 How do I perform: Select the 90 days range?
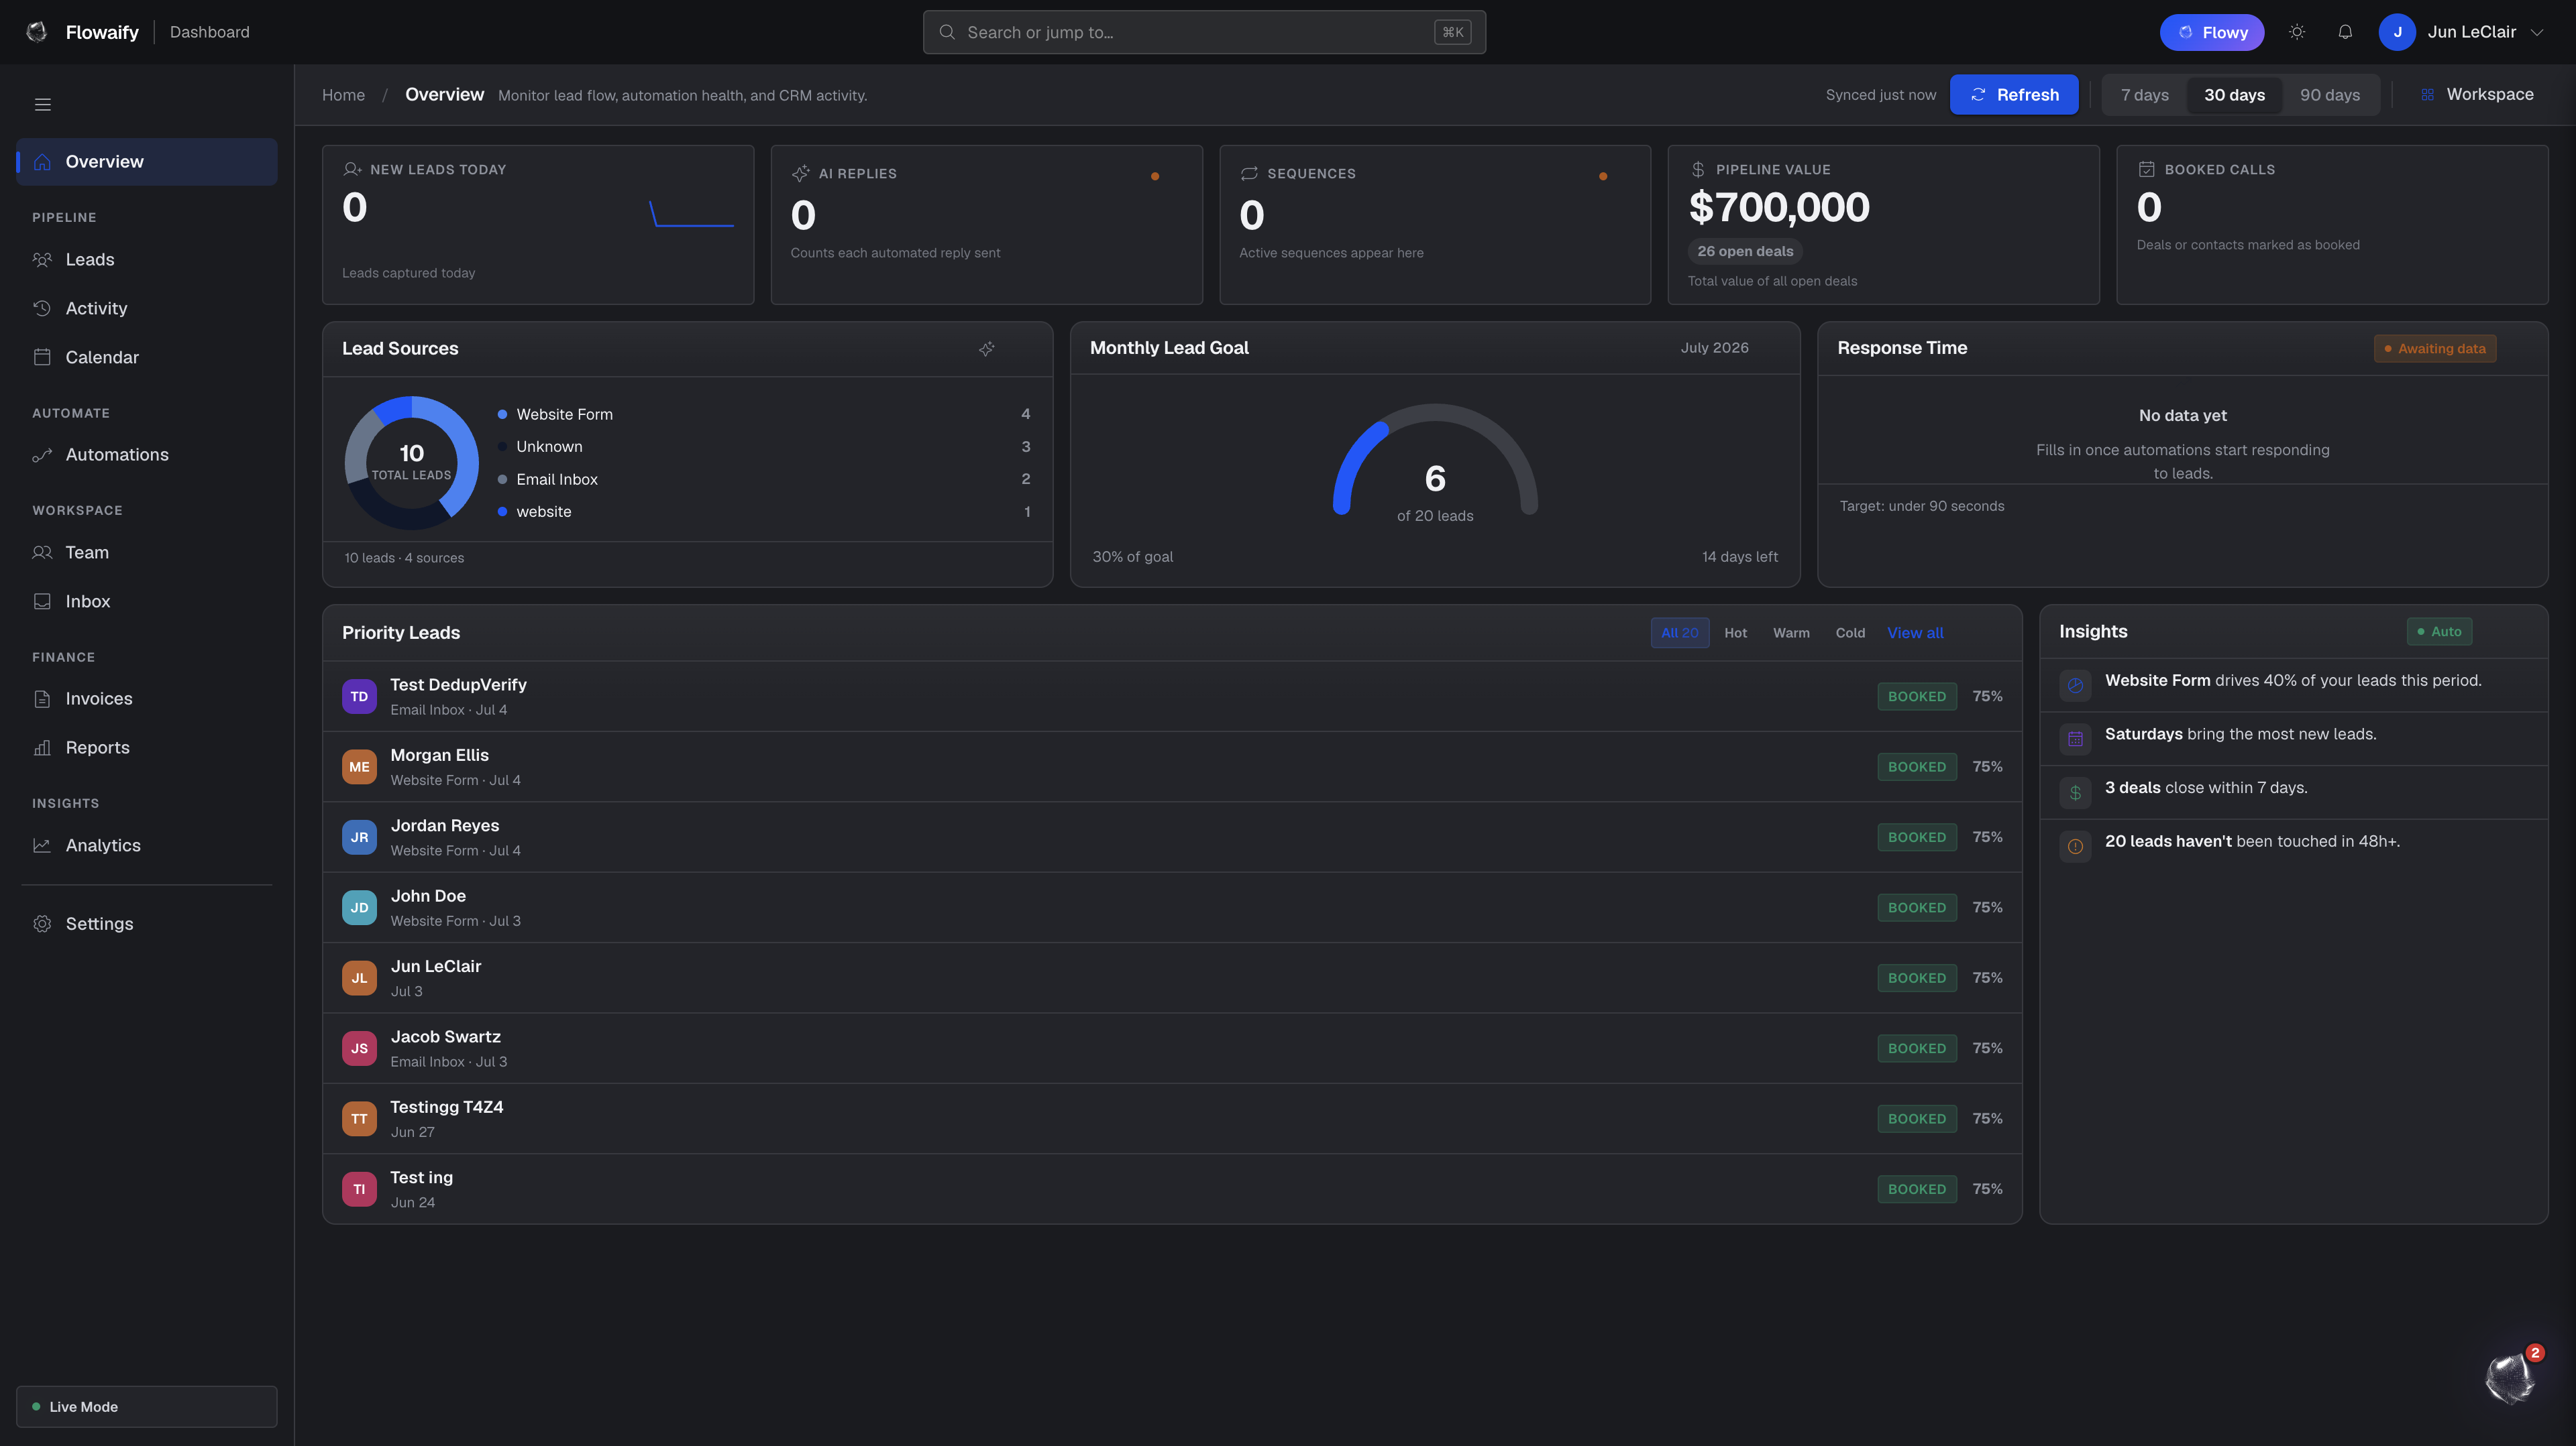[2330, 95]
